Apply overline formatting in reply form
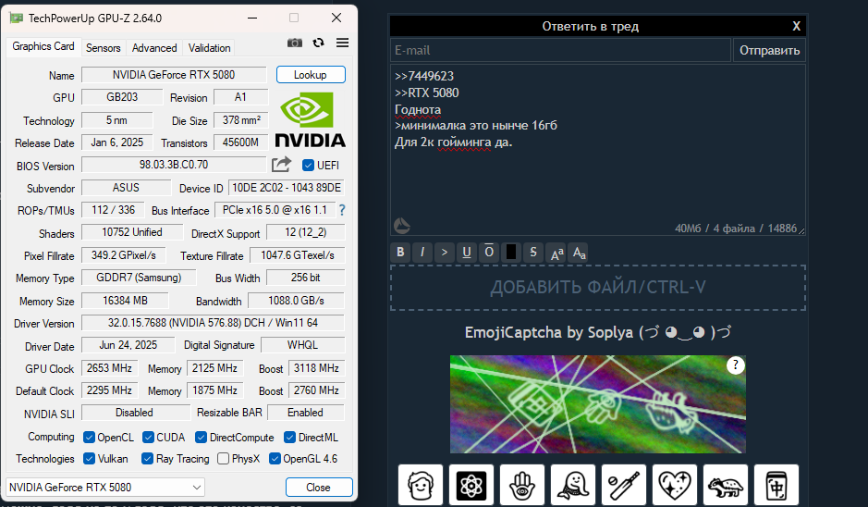This screenshot has height=507, width=868. coord(489,253)
